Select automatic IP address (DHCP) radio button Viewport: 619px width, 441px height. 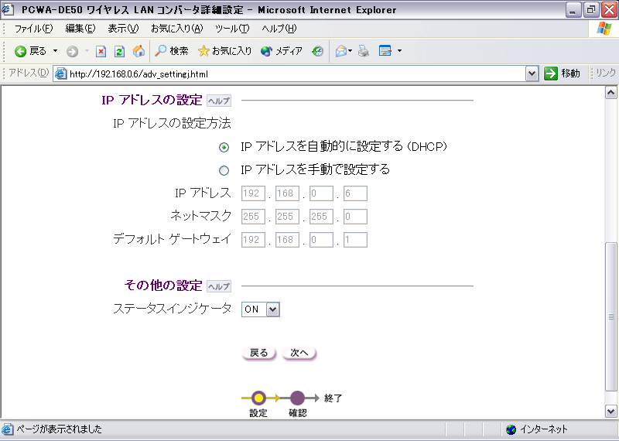(x=224, y=147)
